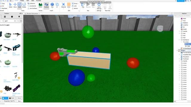Select P90 toolbox model
191x107 pixels.
pyautogui.click(x=7, y=89)
